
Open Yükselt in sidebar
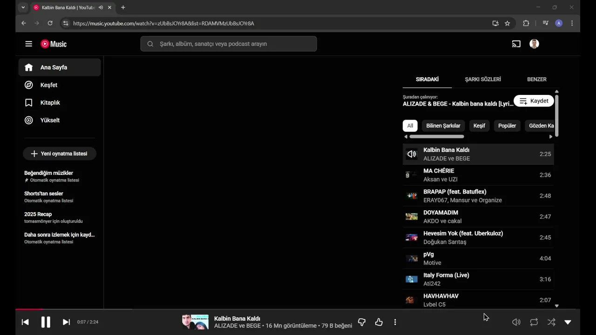[x=60, y=121]
